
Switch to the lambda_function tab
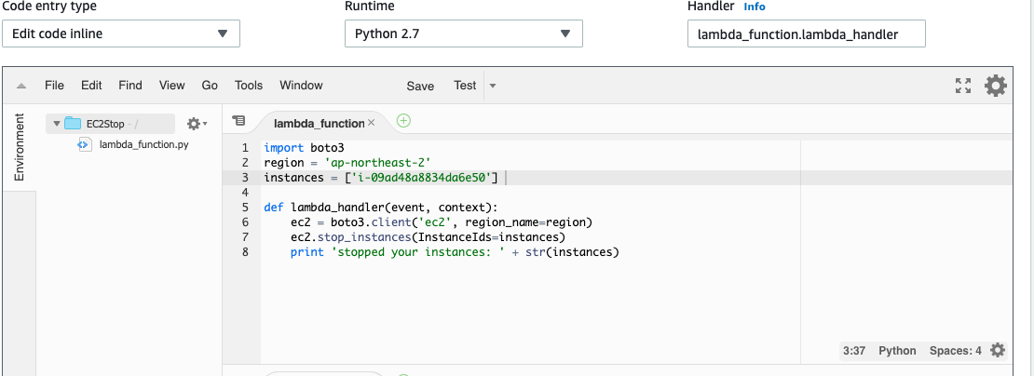pyautogui.click(x=320, y=123)
